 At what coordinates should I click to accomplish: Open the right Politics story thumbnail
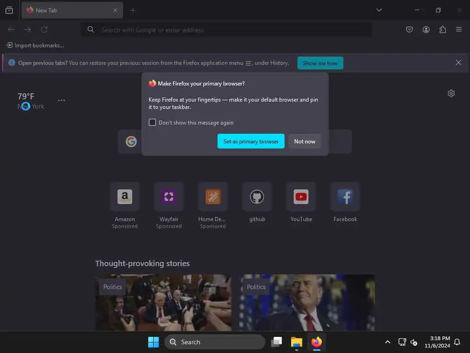(307, 302)
